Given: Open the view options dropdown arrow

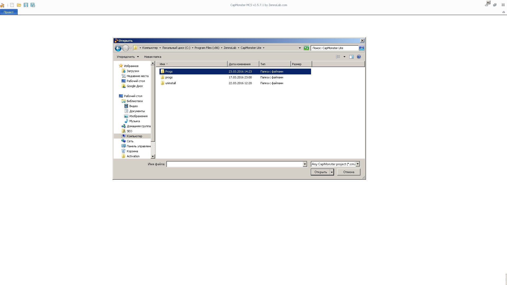Looking at the screenshot, I should 344,57.
